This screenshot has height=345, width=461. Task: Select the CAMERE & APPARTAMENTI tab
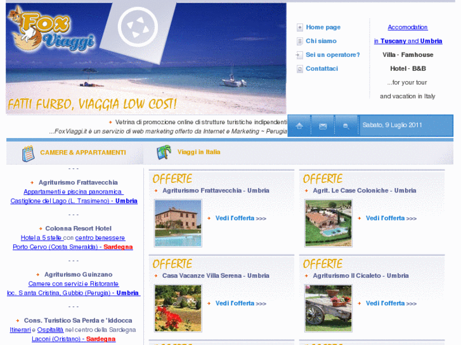tap(83, 153)
